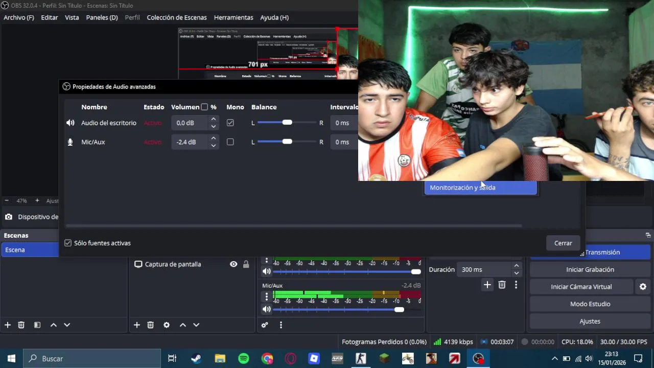The image size is (654, 368).
Task: Open mixer menu dots beside the gears icon
Action: [x=281, y=325]
